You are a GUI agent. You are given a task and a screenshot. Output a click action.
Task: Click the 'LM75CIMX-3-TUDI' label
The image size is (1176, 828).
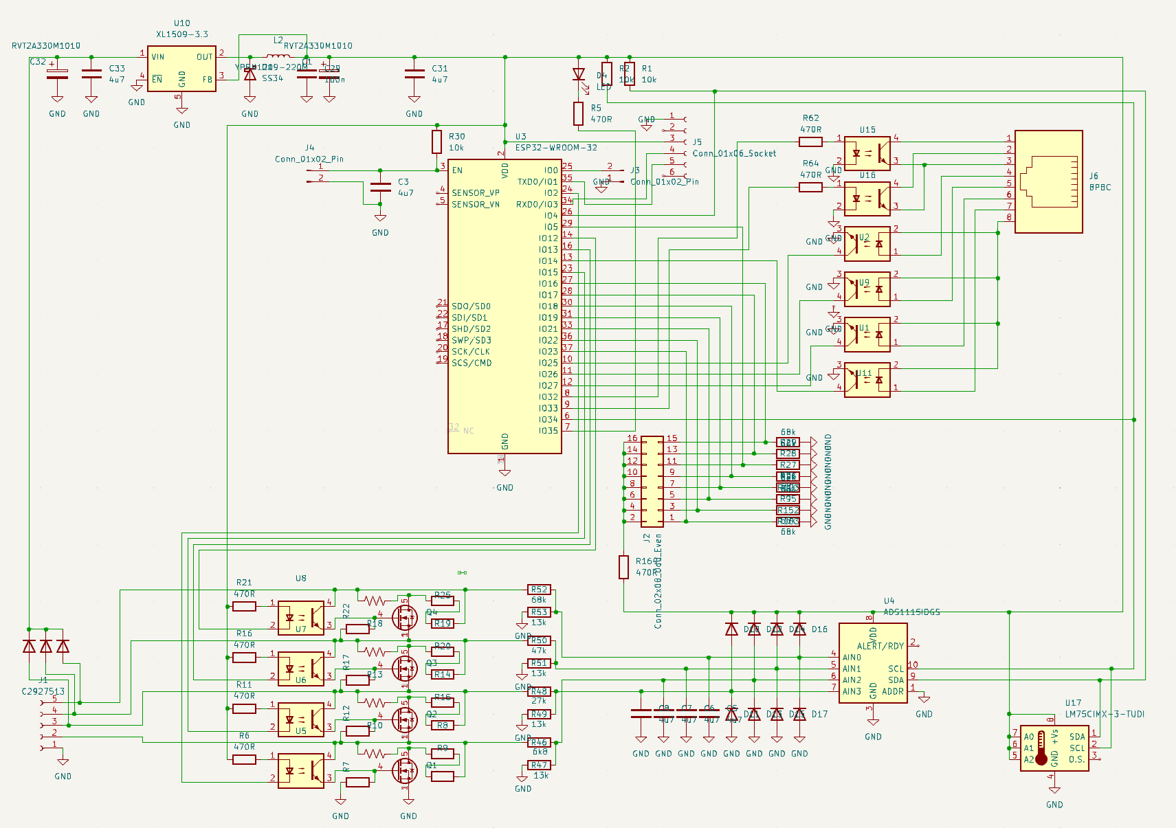pos(1105,714)
